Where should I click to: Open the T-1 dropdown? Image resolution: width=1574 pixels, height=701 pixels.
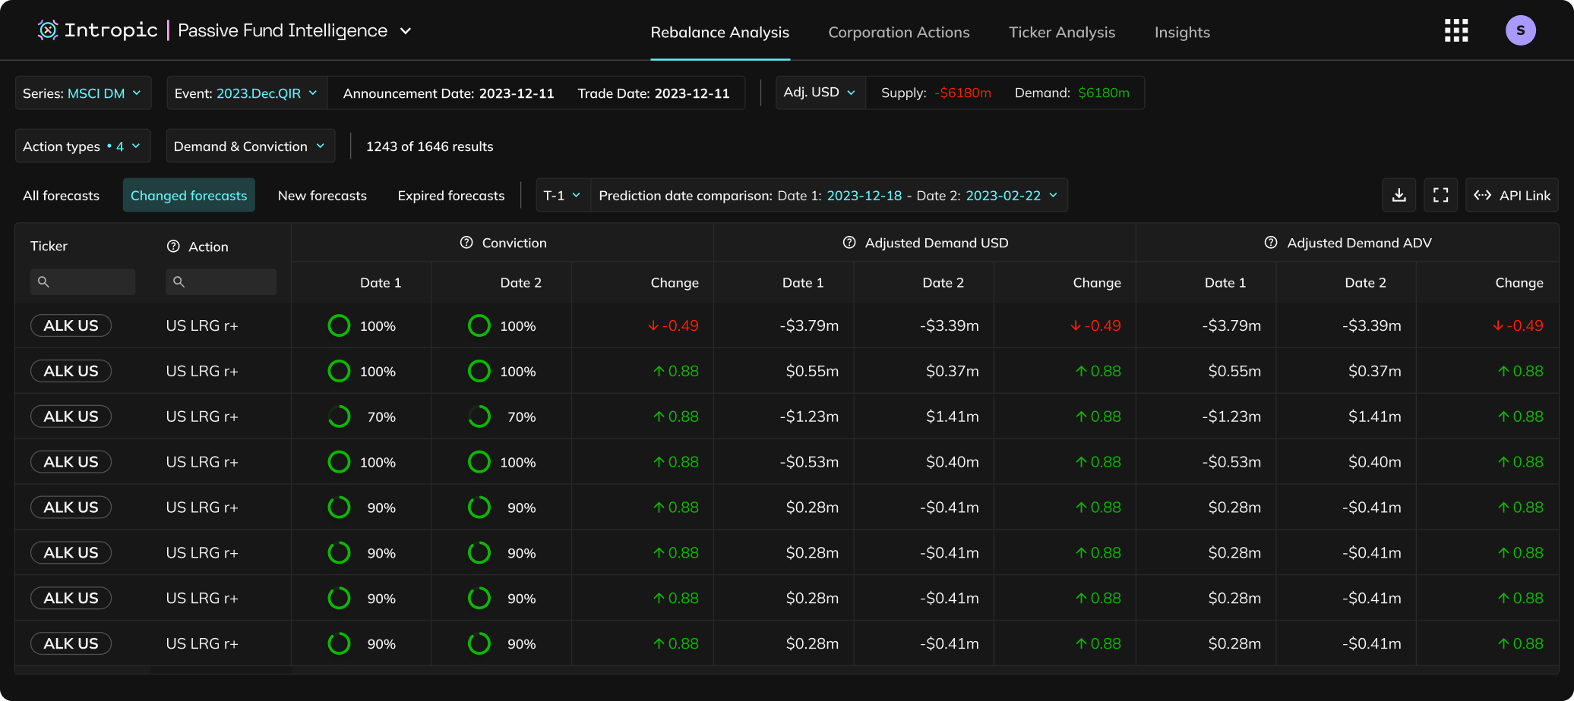(562, 196)
